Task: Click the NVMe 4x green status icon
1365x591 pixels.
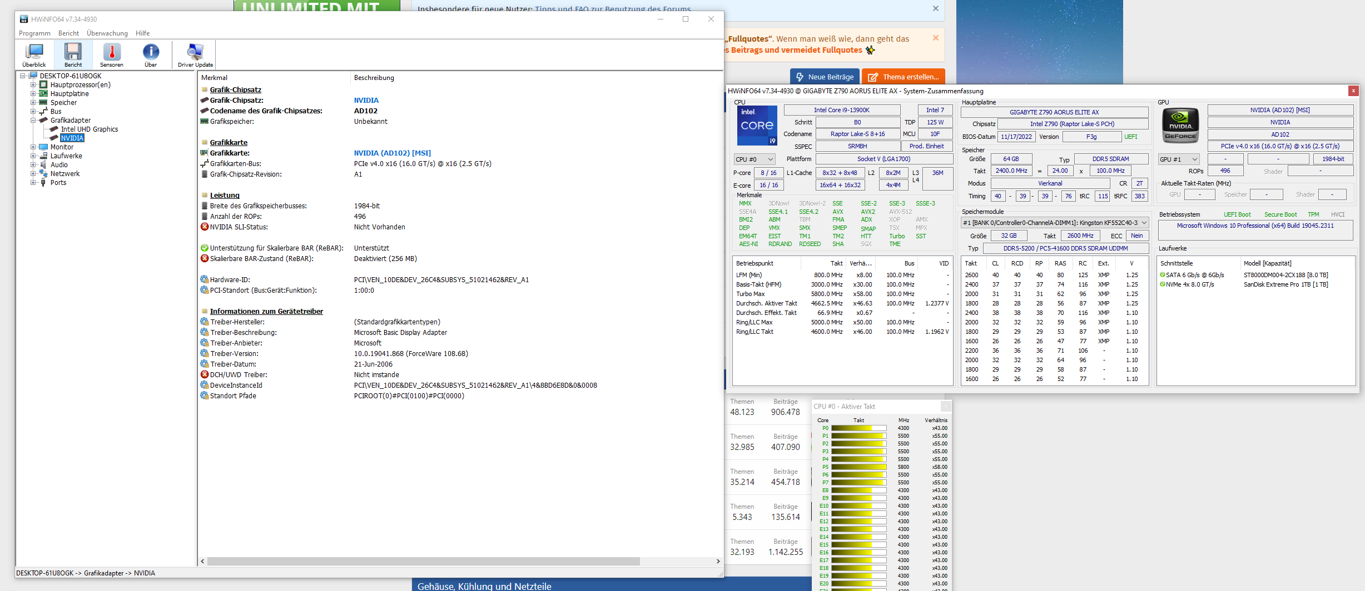Action: click(x=1162, y=284)
